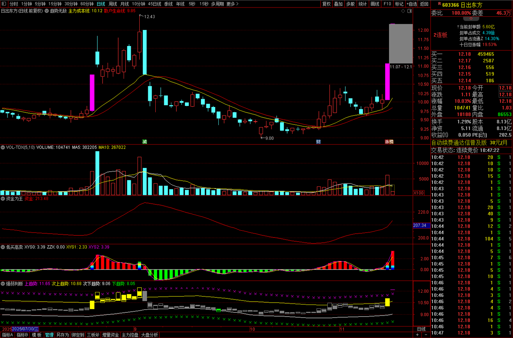Click stock name 603366 日出东方 header
This screenshot has width=513, height=338.
(462, 5)
